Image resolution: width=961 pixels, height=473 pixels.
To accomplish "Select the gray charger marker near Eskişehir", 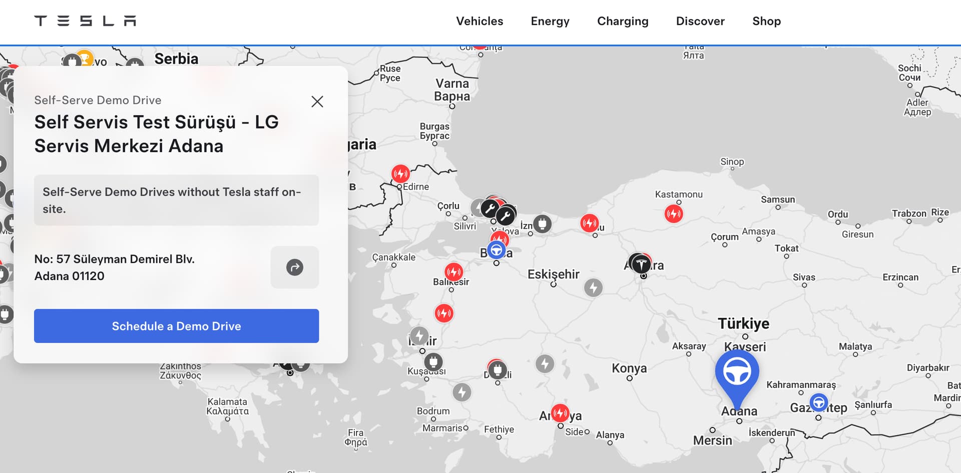I will pos(593,287).
